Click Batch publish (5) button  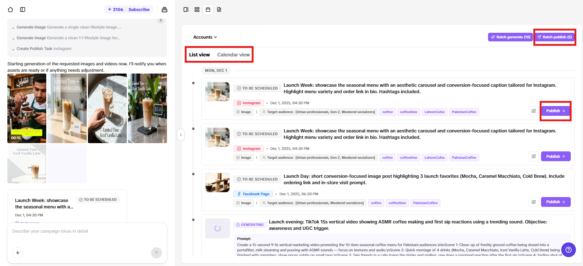coord(555,37)
